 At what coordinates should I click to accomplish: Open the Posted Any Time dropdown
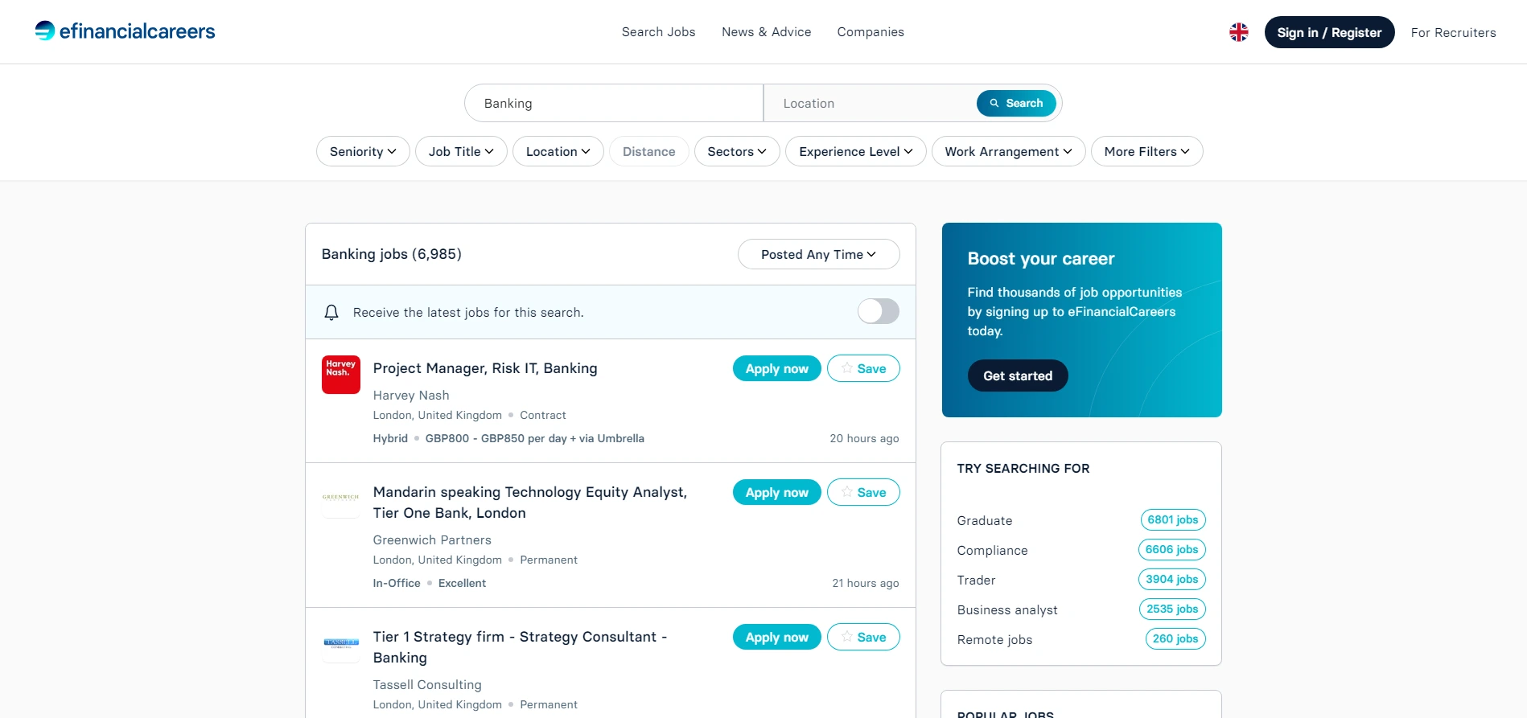pyautogui.click(x=819, y=254)
